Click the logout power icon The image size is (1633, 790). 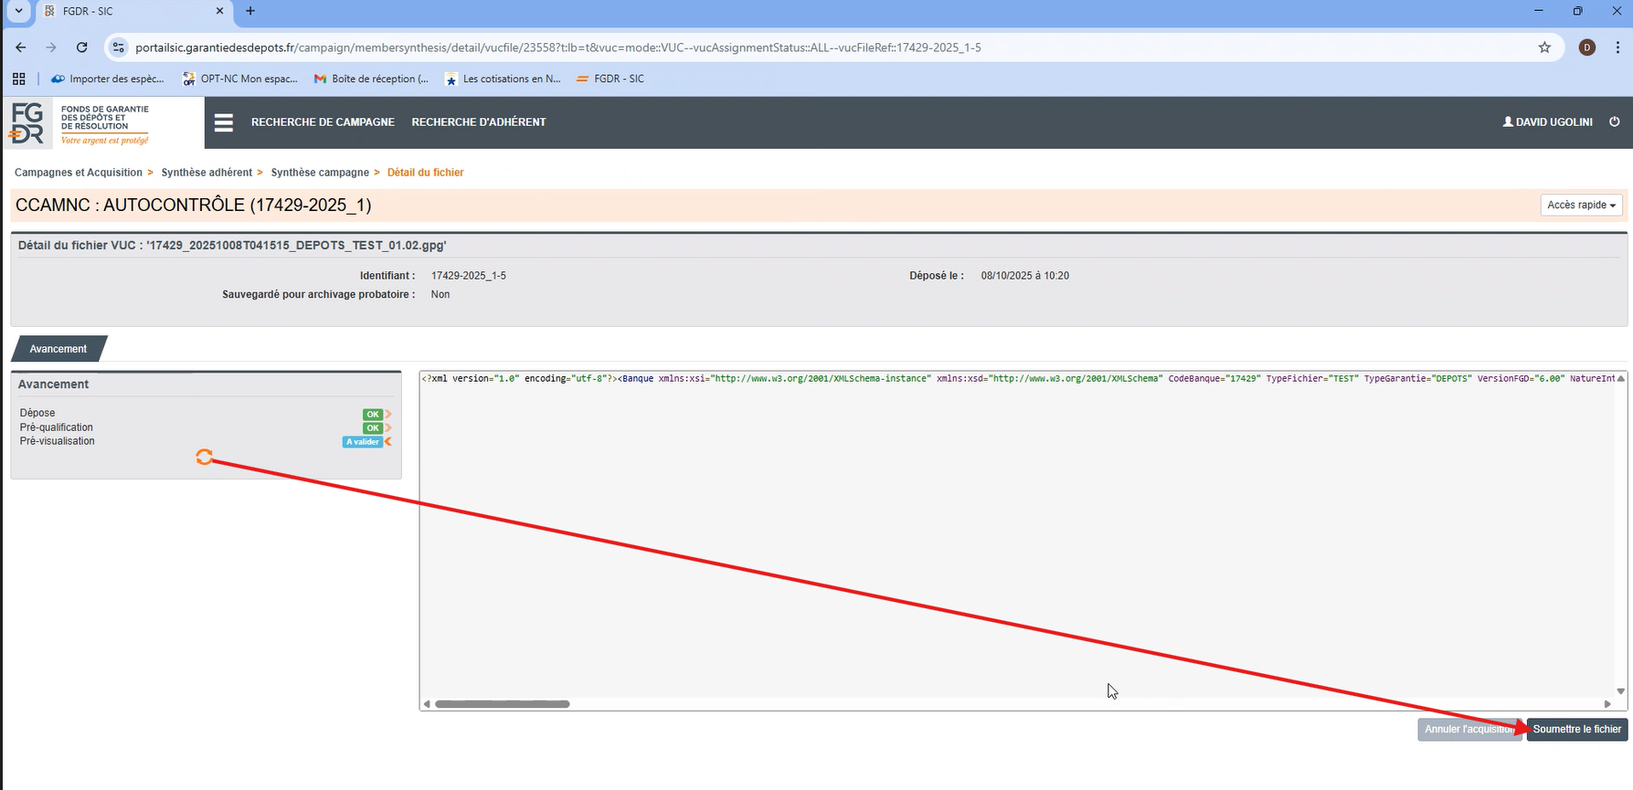tap(1615, 121)
